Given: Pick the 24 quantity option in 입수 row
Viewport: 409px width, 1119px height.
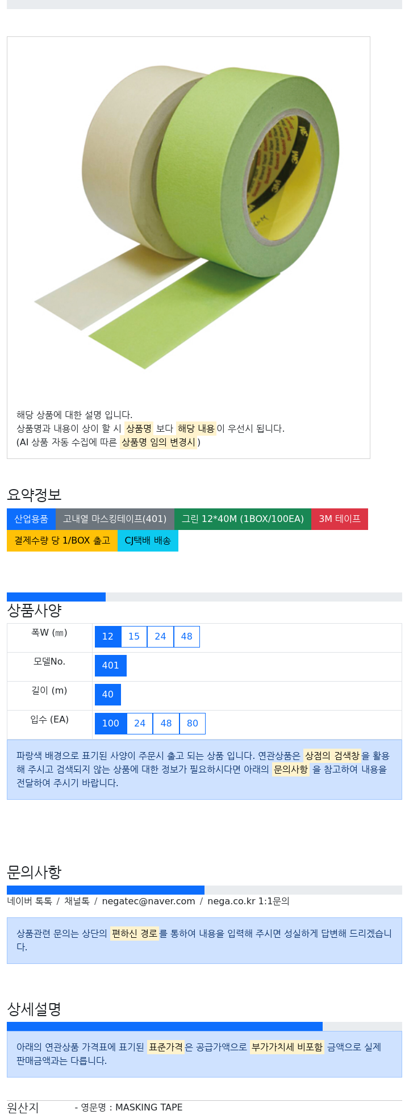Looking at the screenshot, I should (x=140, y=723).
